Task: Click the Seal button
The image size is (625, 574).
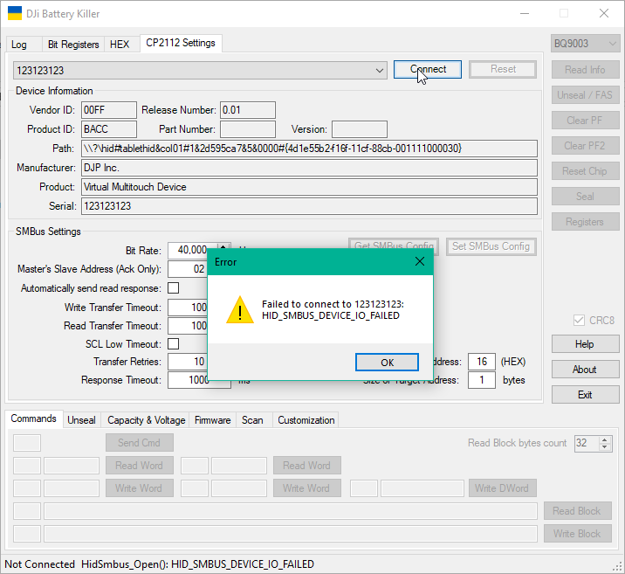Action: (x=585, y=197)
